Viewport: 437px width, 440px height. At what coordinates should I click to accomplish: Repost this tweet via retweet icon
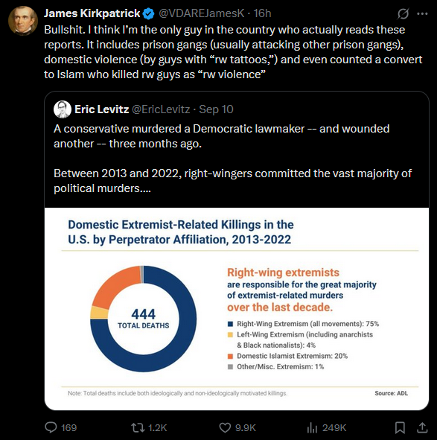click(x=138, y=427)
